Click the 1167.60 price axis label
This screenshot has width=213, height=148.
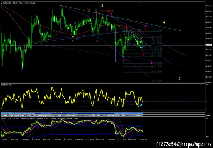pyautogui.click(x=208, y=6)
